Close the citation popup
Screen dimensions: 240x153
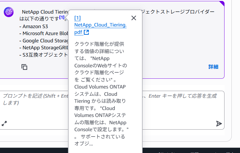click(134, 18)
